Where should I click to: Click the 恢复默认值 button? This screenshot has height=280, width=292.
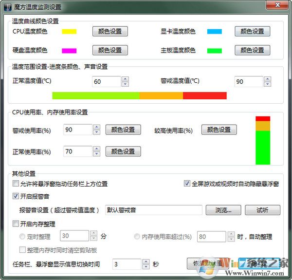coord(208,263)
